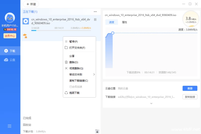Click the user avatar in sidebar

pyautogui.click(x=10, y=18)
